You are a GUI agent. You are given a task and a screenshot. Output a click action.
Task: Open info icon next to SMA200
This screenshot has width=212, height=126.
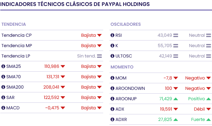click(3, 87)
